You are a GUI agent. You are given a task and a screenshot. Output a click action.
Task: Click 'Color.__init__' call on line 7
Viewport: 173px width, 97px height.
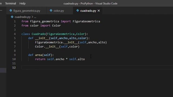47,47
